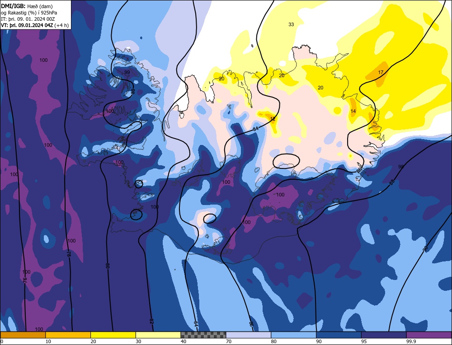
Task: Click the dark orange 0–10 legend swatch
Action: 23,335
